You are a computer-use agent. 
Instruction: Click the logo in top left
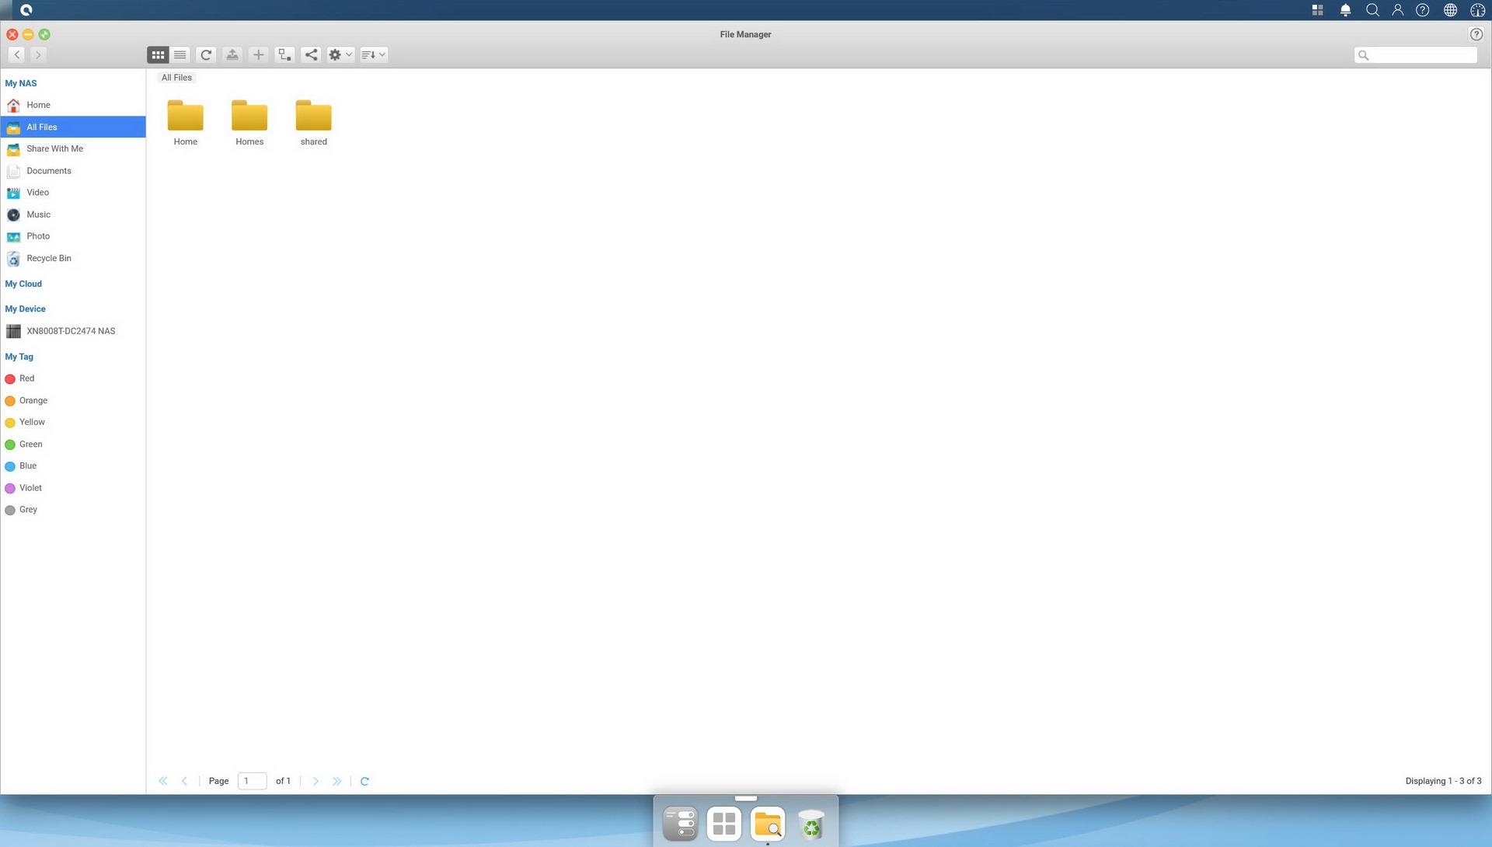point(26,10)
